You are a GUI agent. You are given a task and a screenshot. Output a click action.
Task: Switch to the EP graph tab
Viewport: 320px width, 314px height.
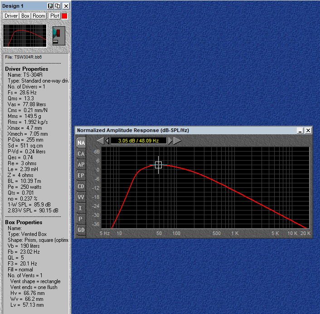click(x=81, y=175)
